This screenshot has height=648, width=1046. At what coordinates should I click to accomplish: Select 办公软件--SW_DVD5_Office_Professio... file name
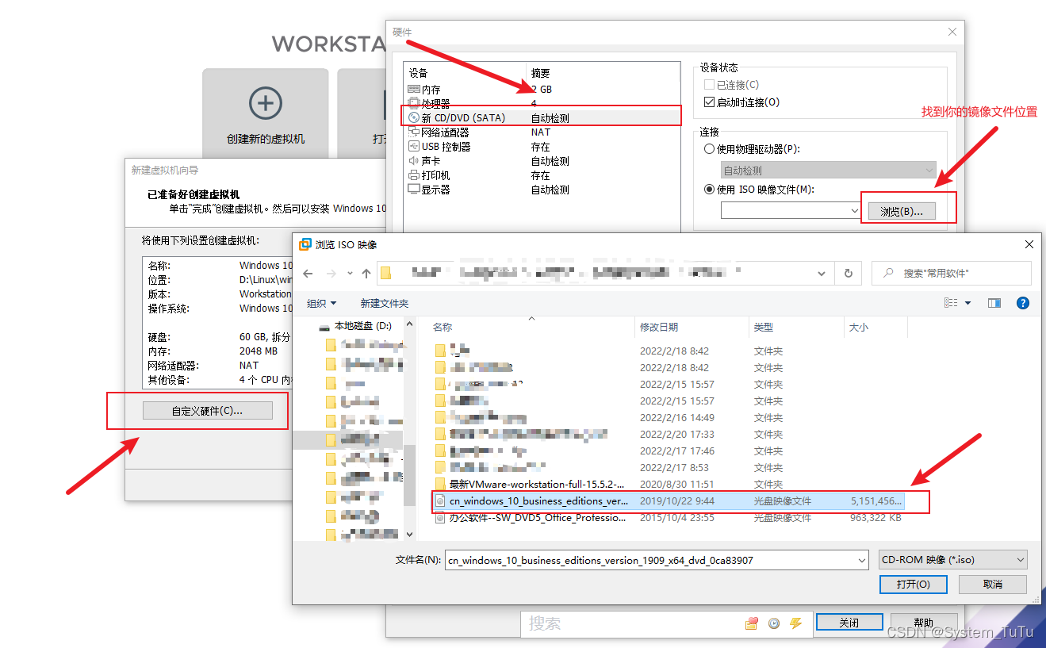pos(538,517)
